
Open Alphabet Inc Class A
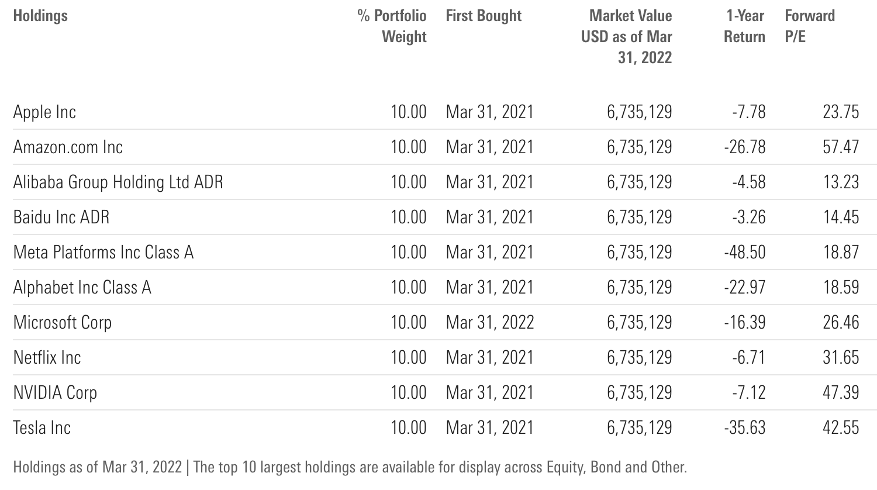click(x=82, y=287)
